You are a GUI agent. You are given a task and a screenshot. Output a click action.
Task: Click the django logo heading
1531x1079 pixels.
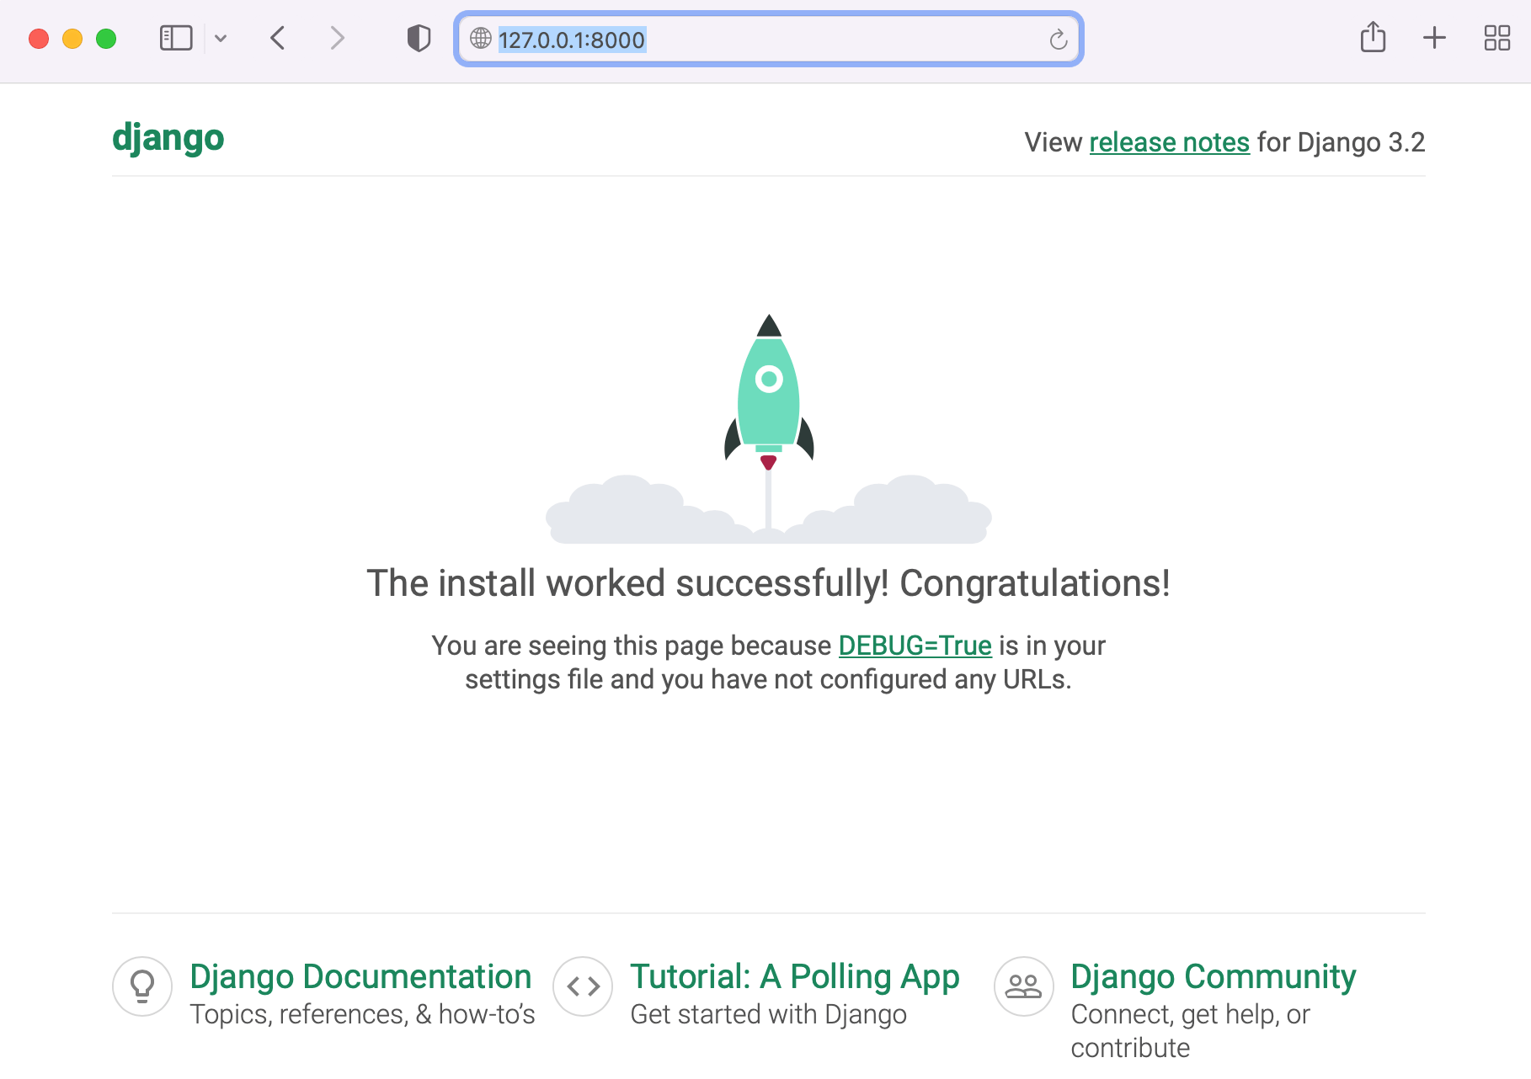pyautogui.click(x=168, y=139)
